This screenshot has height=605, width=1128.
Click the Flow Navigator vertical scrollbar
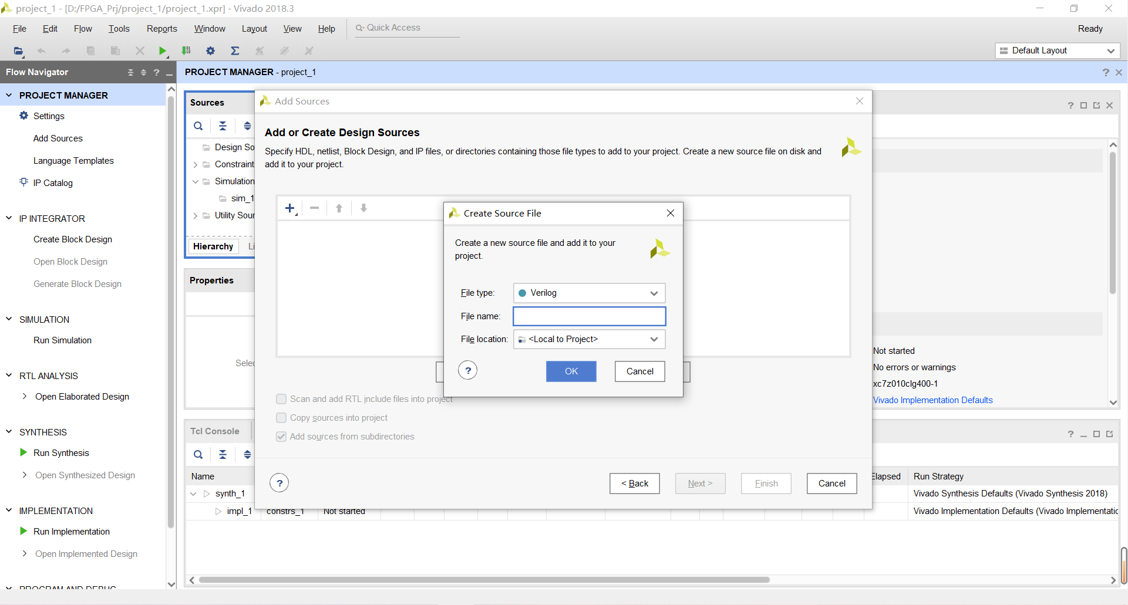[x=171, y=311]
